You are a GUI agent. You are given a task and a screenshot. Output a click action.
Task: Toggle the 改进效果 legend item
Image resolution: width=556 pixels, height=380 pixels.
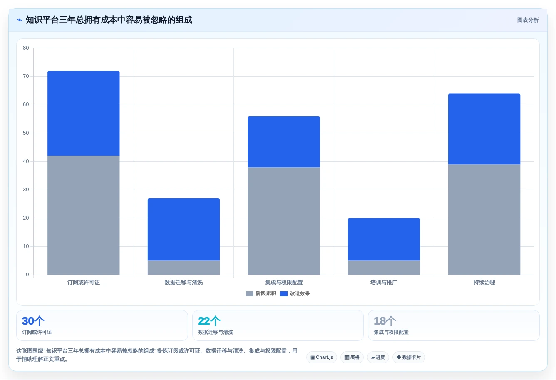(x=295, y=294)
